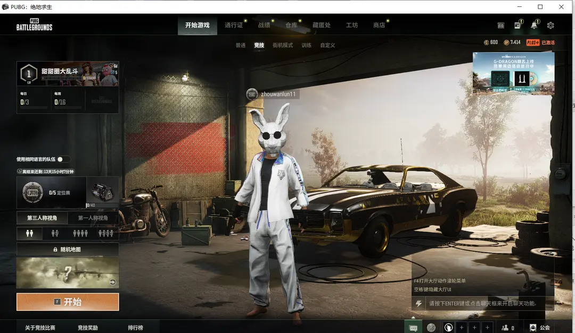The height and width of the screenshot is (333, 575).
Task: Open the 藏匿处 tab
Action: click(322, 25)
